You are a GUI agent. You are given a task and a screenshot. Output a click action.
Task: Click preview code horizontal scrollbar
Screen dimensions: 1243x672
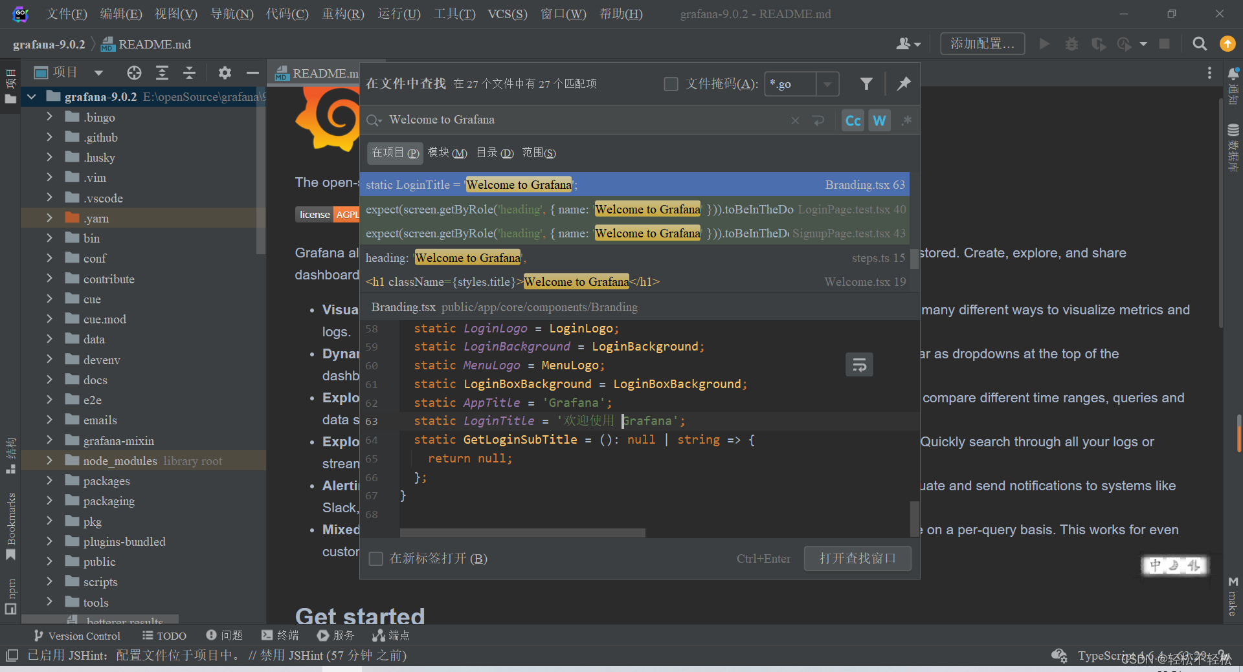coord(522,533)
